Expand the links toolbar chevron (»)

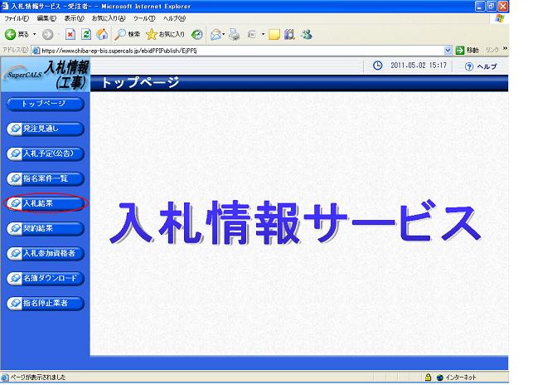[505, 48]
